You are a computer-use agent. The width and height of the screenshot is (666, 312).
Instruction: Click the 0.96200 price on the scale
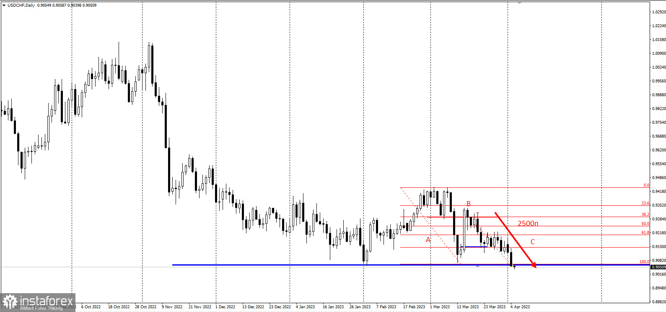[659, 150]
